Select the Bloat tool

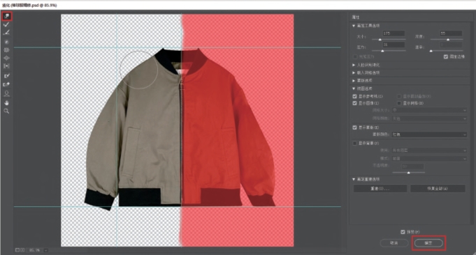tap(6, 58)
